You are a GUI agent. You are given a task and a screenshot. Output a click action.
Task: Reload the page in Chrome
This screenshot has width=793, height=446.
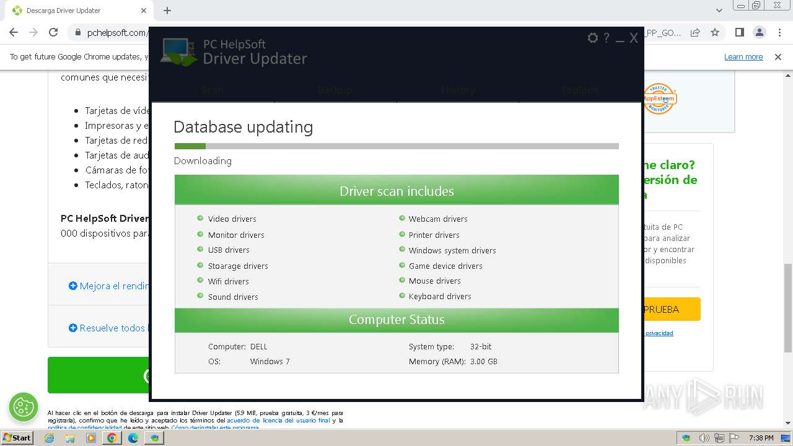coord(53,32)
